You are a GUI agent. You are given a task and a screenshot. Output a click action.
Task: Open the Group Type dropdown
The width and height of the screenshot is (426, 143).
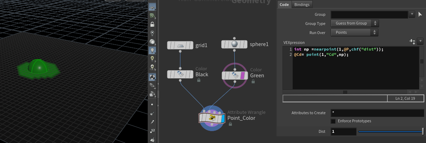[x=355, y=23]
